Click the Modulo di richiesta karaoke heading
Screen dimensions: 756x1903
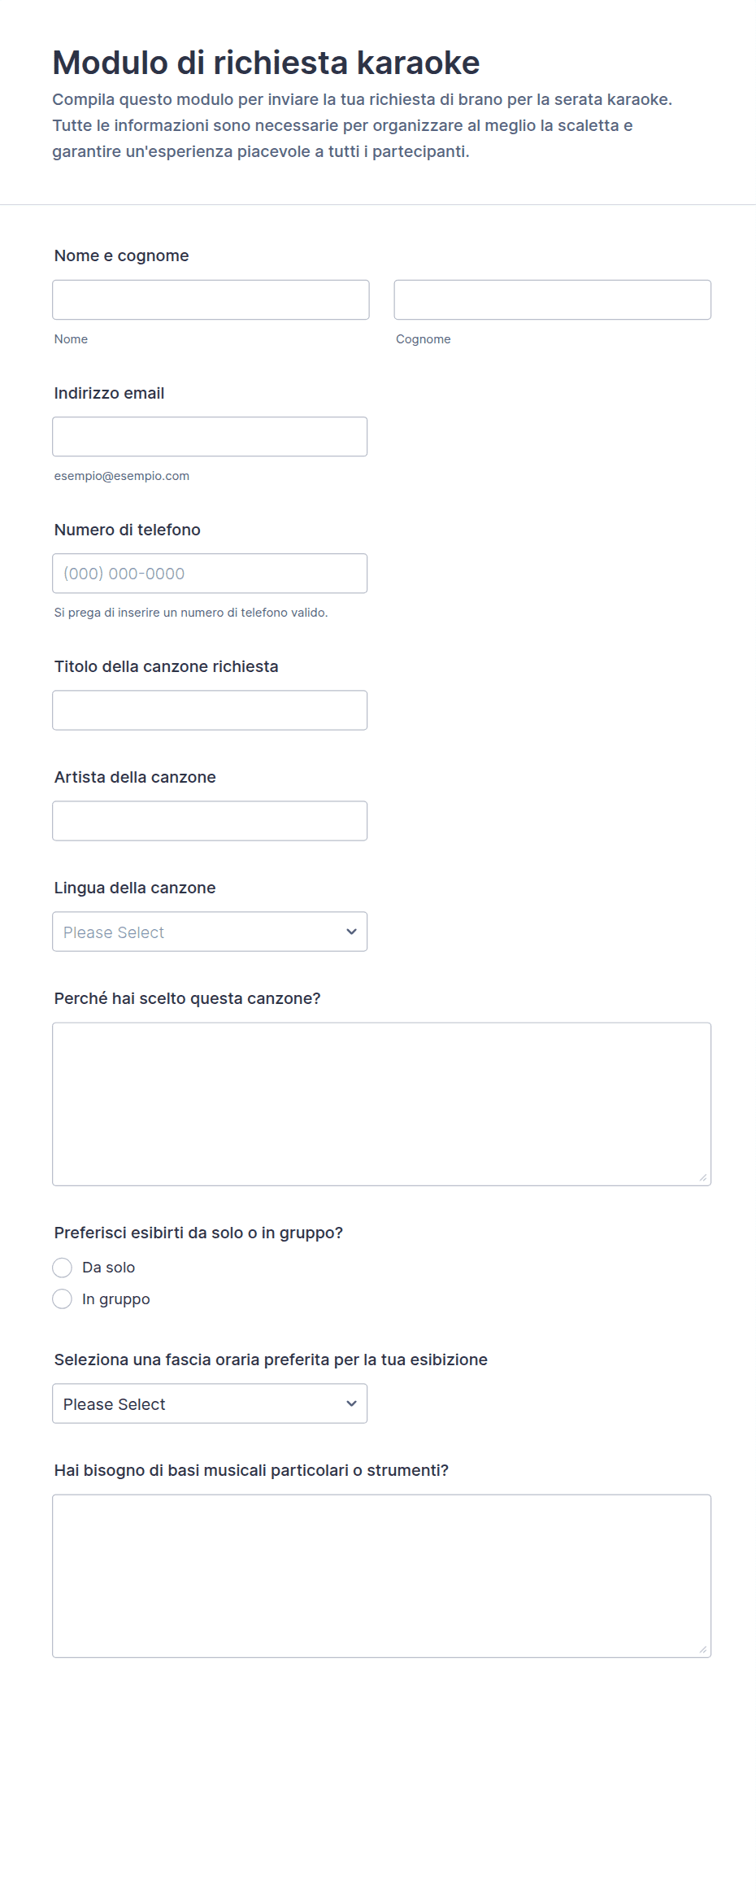pyautogui.click(x=266, y=63)
